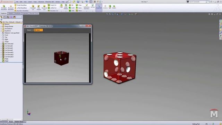Select the Front plane in tree
Viewport: 222px width, 125px height.
[5, 35]
